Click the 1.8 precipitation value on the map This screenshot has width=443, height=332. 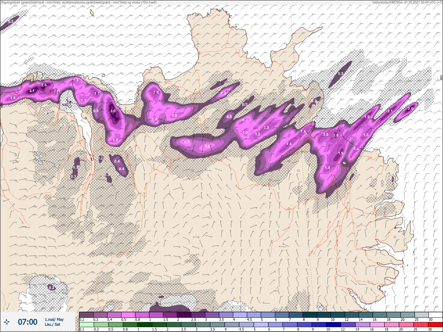tap(336, 136)
